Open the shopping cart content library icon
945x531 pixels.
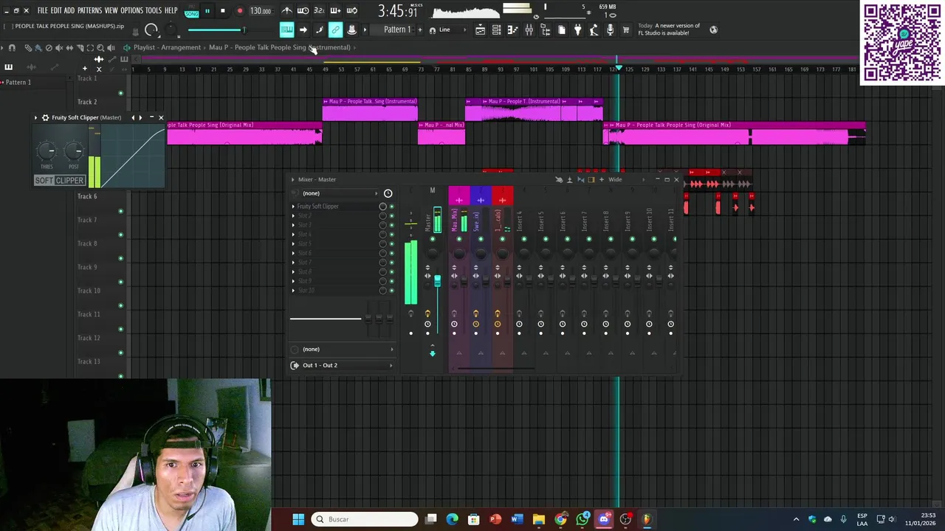[x=626, y=29]
